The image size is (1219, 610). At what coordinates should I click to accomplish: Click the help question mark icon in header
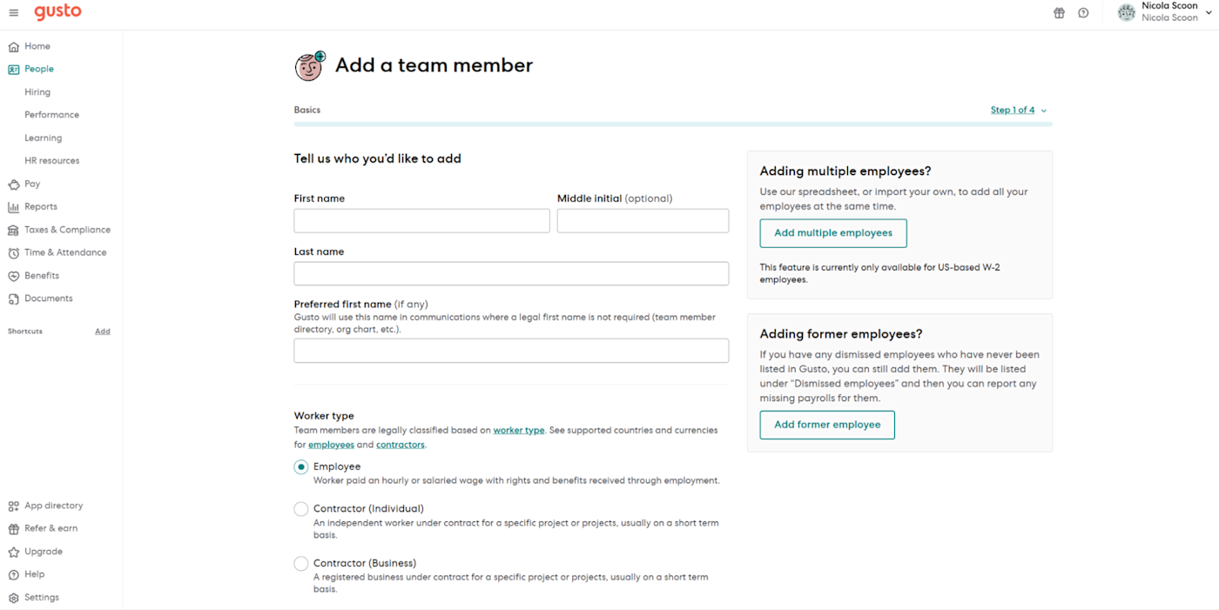[1083, 13]
